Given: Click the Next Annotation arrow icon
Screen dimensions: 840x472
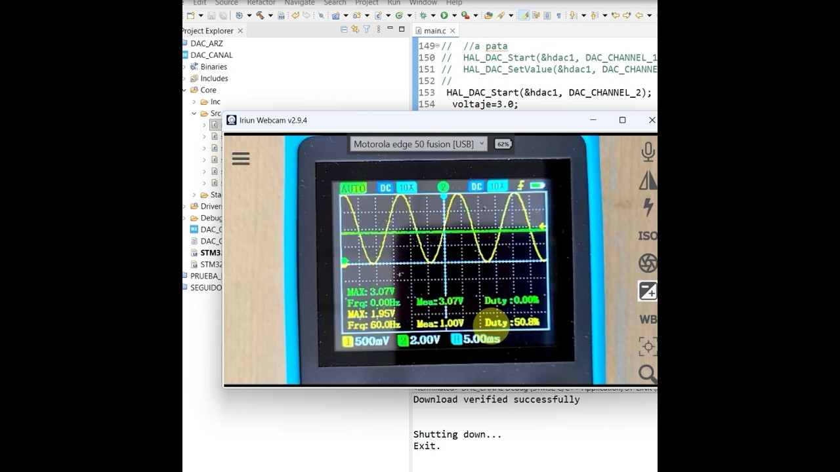Looking at the screenshot, I should [572, 15].
